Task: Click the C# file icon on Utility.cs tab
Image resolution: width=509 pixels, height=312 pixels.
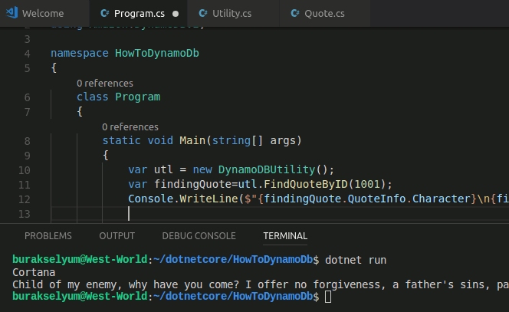Action: [203, 13]
